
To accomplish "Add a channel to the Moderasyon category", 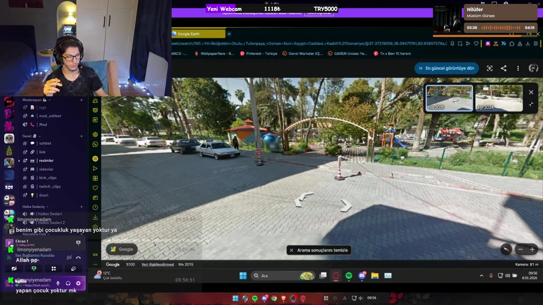I will 81,100.
